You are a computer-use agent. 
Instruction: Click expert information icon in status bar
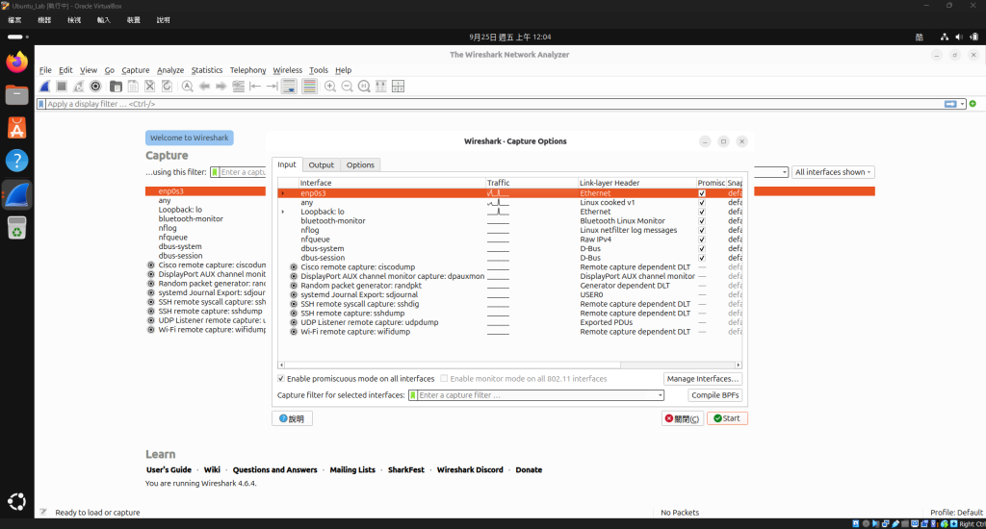tap(43, 512)
